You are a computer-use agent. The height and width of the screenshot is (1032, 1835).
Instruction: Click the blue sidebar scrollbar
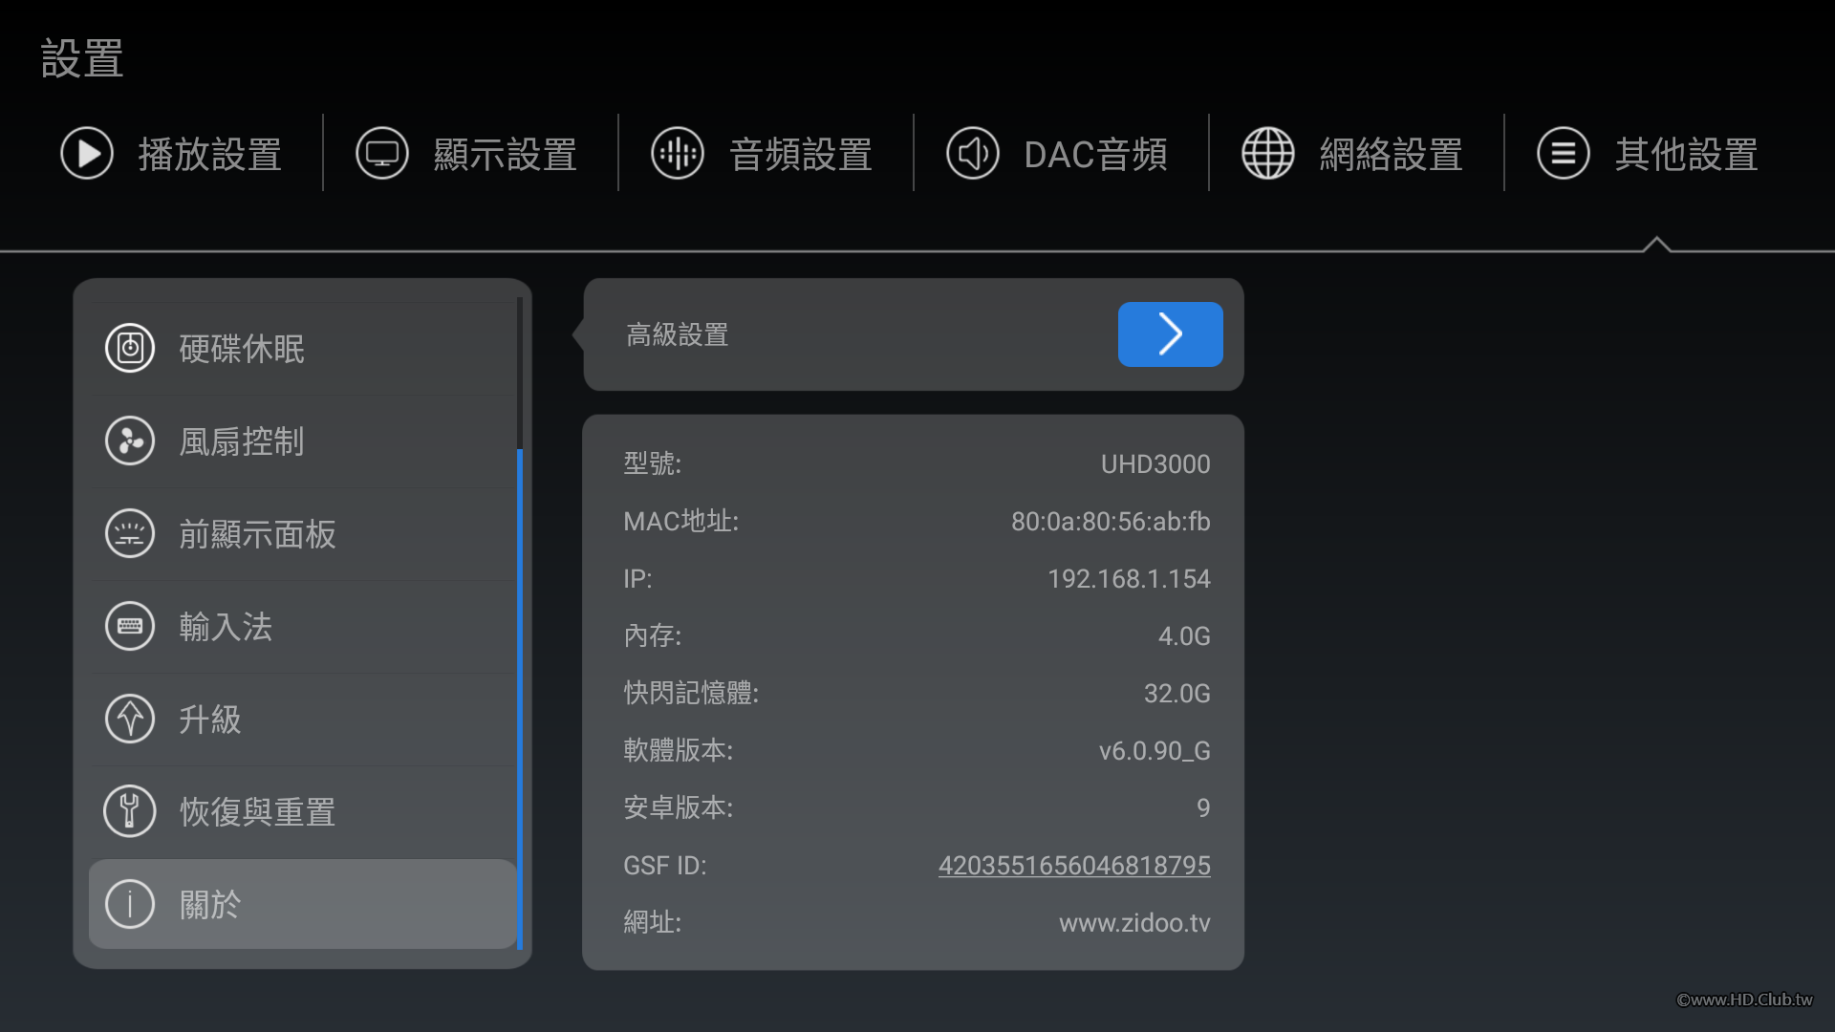[x=520, y=698]
